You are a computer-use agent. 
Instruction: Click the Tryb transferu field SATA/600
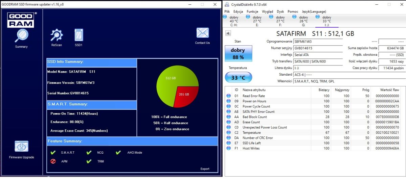tap(318, 61)
